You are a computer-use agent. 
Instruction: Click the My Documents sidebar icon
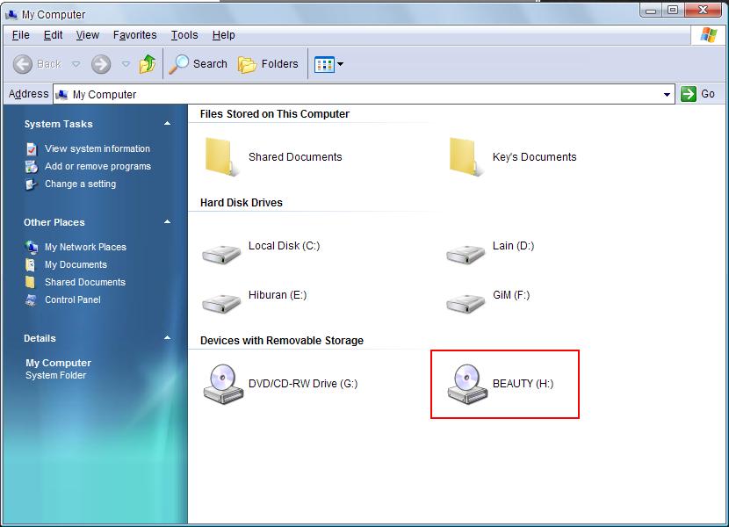pyautogui.click(x=31, y=264)
